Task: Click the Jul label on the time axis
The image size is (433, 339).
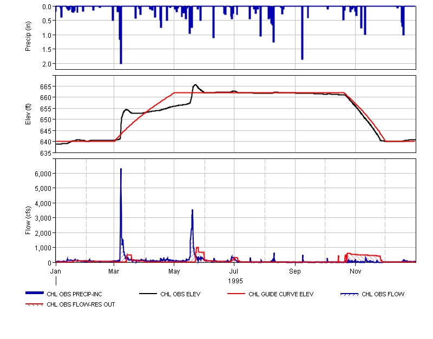Action: (234, 270)
